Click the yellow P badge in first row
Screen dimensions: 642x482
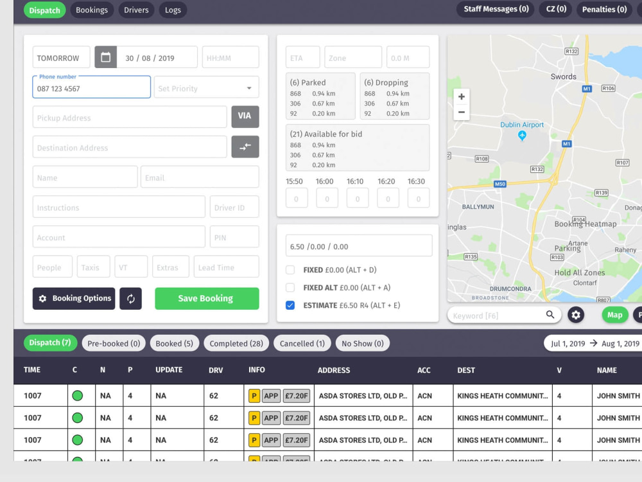click(x=254, y=396)
